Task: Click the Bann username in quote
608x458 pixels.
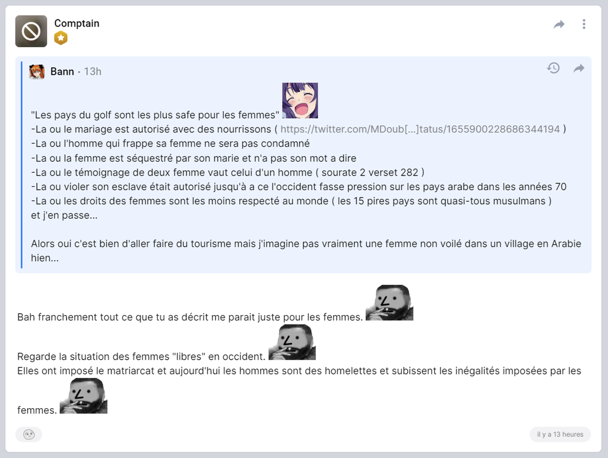Action: tap(62, 72)
